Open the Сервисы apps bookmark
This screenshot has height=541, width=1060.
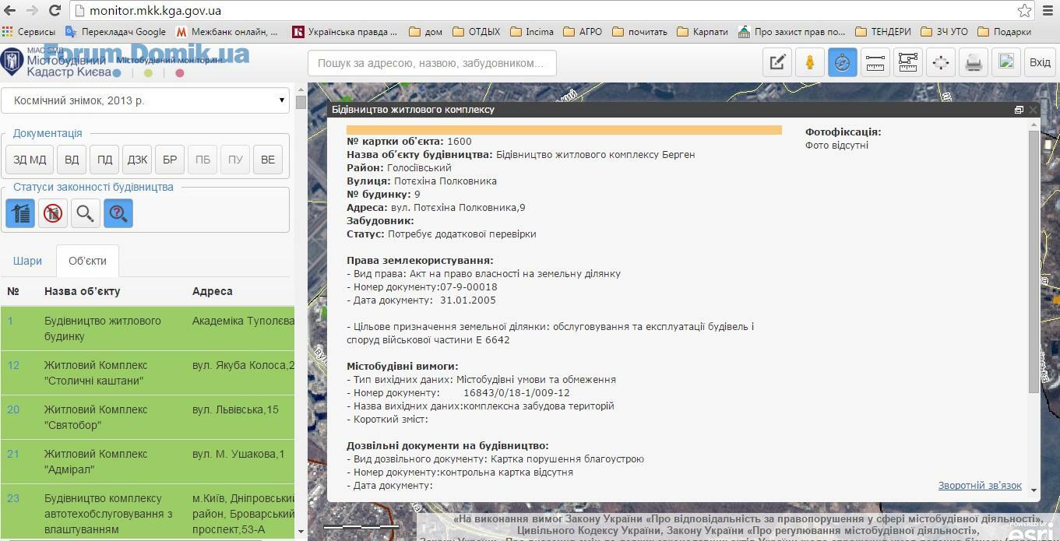tap(29, 32)
